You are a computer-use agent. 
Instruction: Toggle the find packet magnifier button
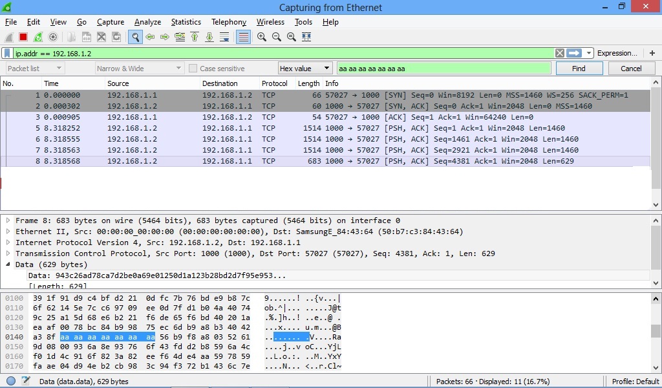pyautogui.click(x=135, y=37)
